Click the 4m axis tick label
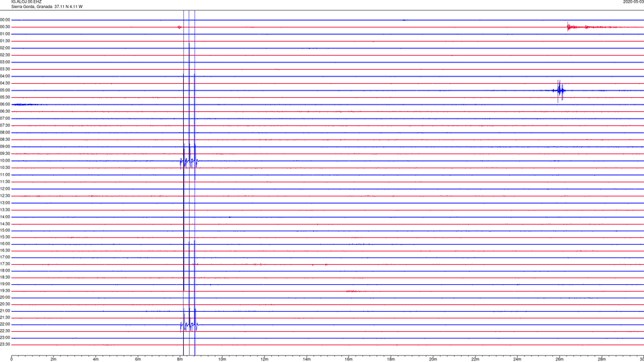 96,359
